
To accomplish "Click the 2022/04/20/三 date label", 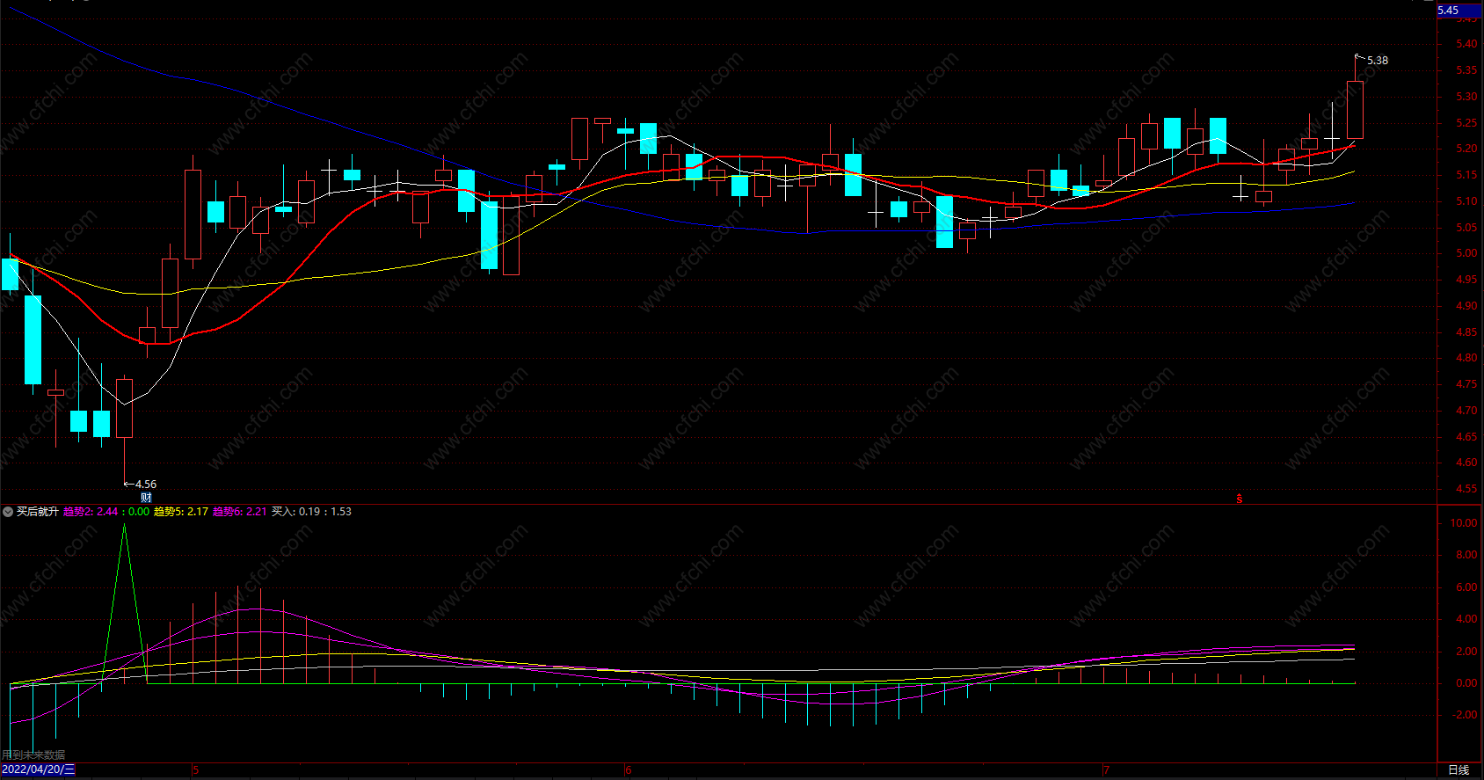I will click(38, 769).
